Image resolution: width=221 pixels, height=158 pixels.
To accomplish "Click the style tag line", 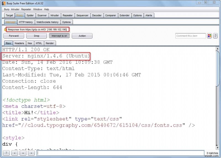I will click(x=13, y=138).
